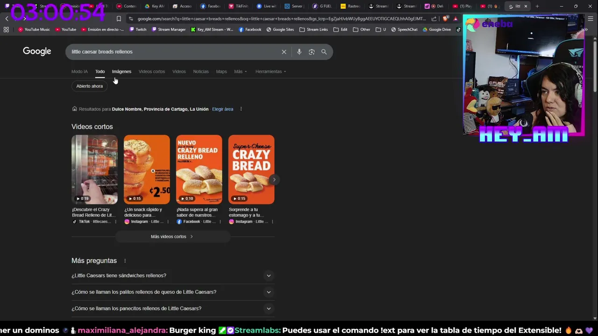
Task: Switch to the G FUEL browser tab
Action: click(x=322, y=6)
